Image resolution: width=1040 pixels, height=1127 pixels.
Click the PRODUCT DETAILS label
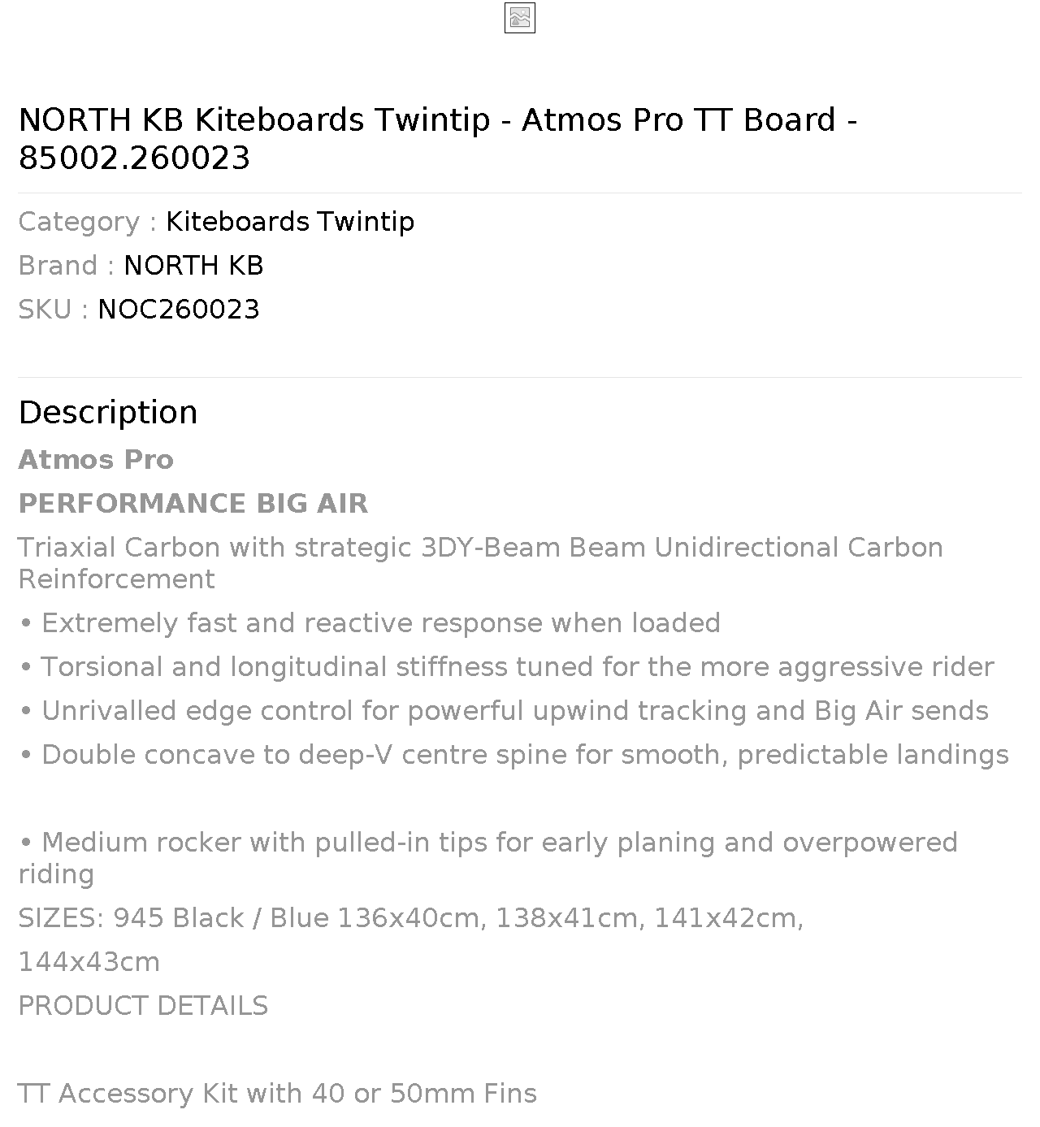point(143,1006)
